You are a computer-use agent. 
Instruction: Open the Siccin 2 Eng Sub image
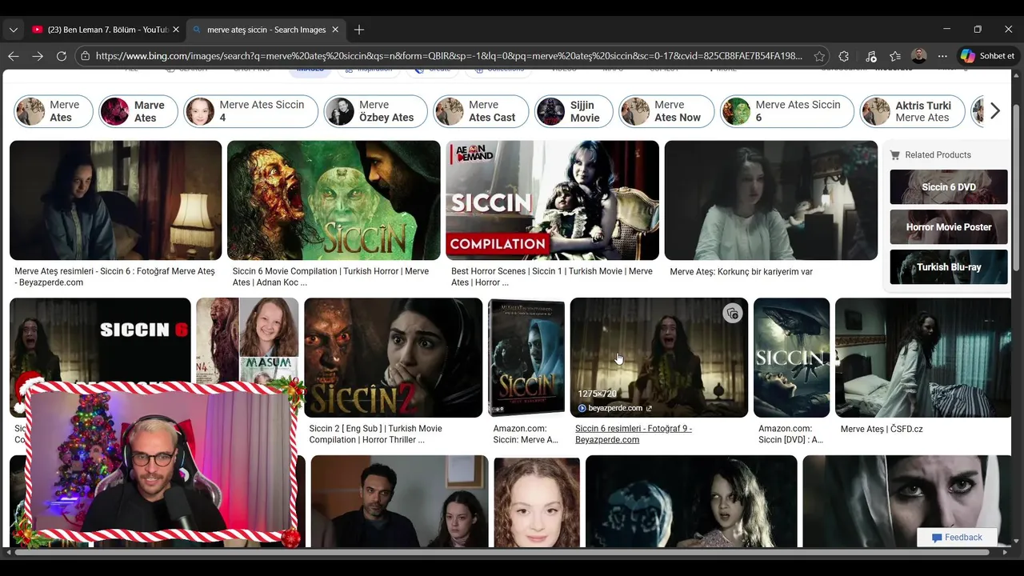393,358
